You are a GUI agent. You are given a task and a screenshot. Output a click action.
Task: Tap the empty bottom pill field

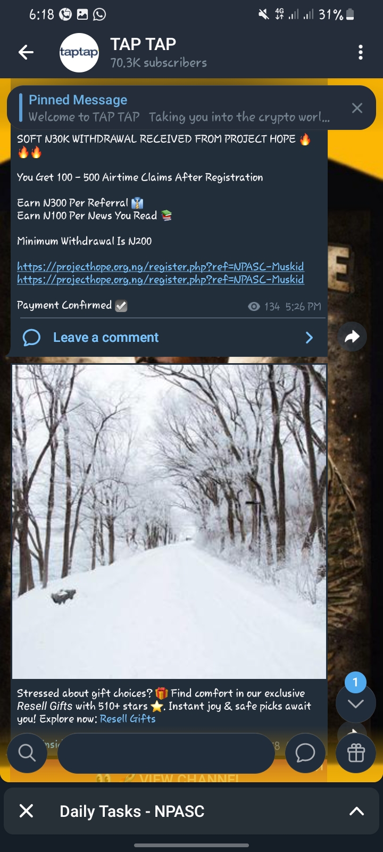pyautogui.click(x=166, y=753)
